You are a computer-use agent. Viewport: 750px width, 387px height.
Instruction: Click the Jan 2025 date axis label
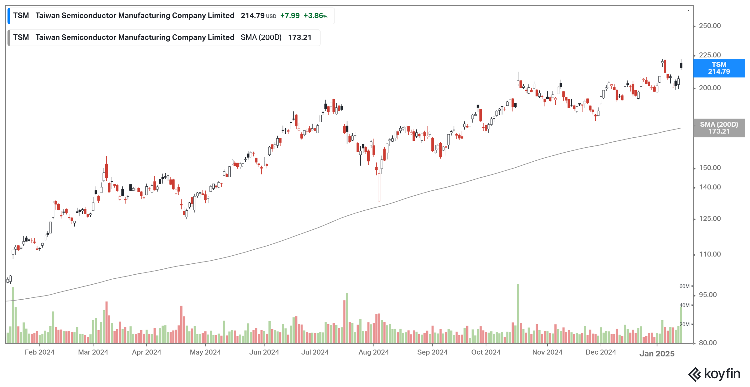point(657,354)
